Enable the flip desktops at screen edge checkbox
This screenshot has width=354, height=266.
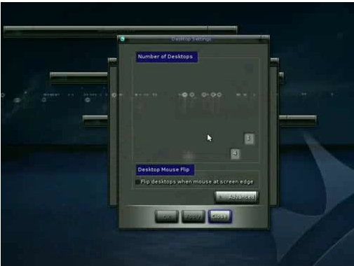(137, 182)
